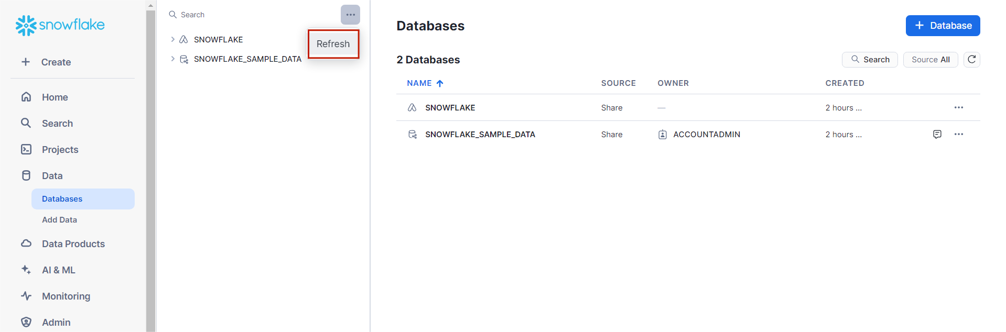The image size is (1006, 332).
Task: Click the icon in the SNOWFLAKE table row
Action: pyautogui.click(x=412, y=107)
